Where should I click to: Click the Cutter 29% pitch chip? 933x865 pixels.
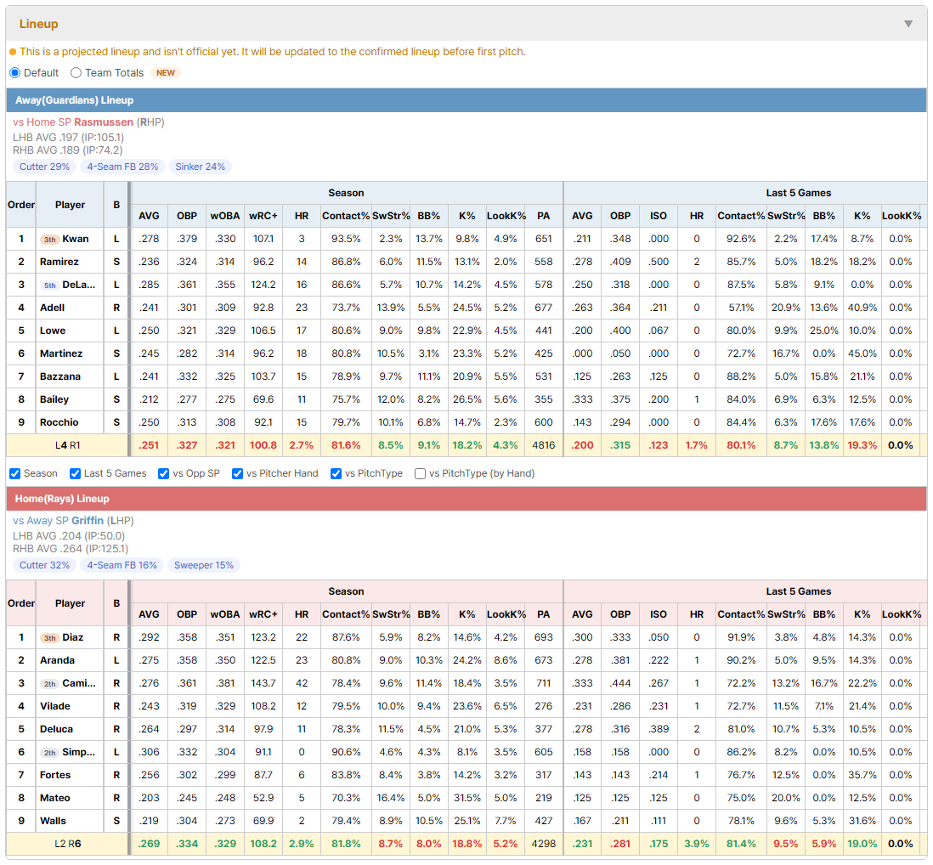(x=45, y=167)
